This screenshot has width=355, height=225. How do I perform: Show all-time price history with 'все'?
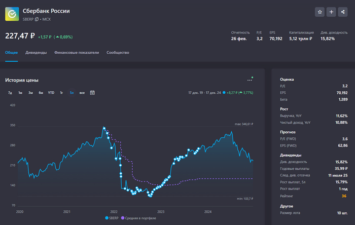pos(82,93)
